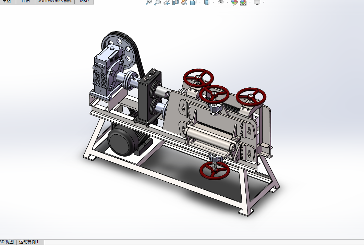
Task: Open the 运动算例 1 motion study tab
Action: 30,242
